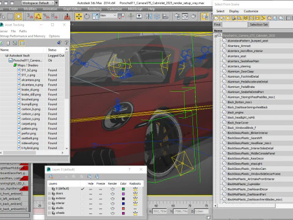Click the create new layer icon
Image resolution: width=293 pixels, height=220 pixels.
point(51,177)
